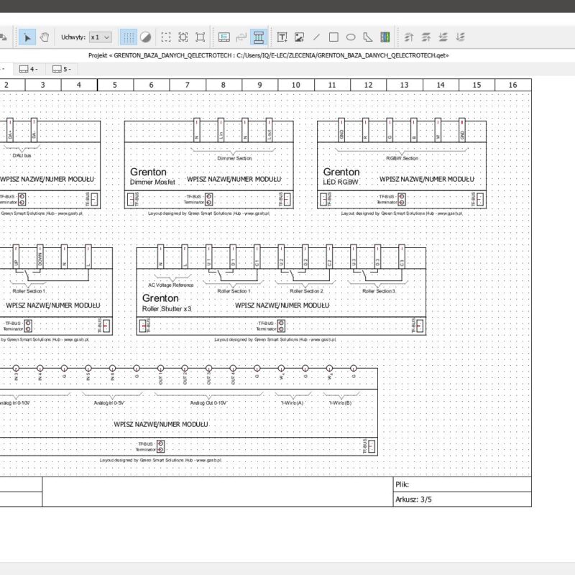The image size is (575, 575).
Task: Switch to the hand pan view mode
Action: 44,37
